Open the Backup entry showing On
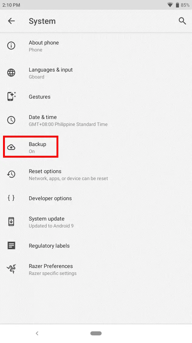Screen dimensions: 192x343 96,148
